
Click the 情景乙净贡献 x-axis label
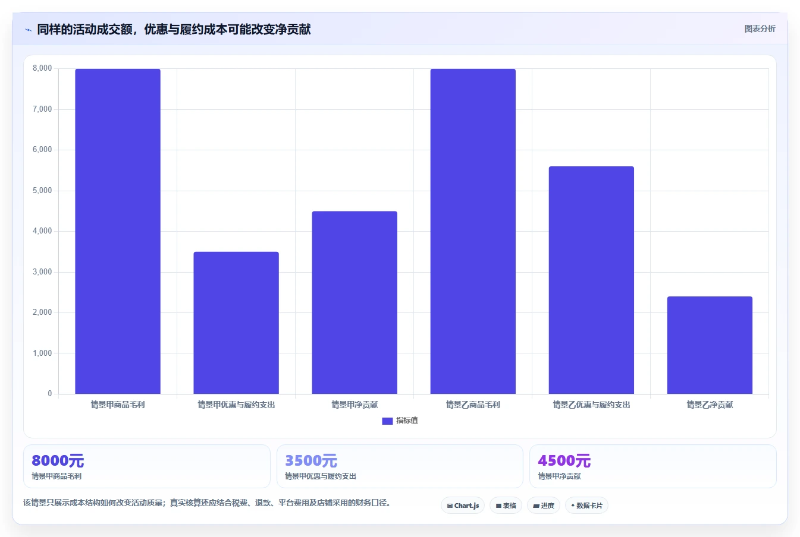tap(710, 405)
